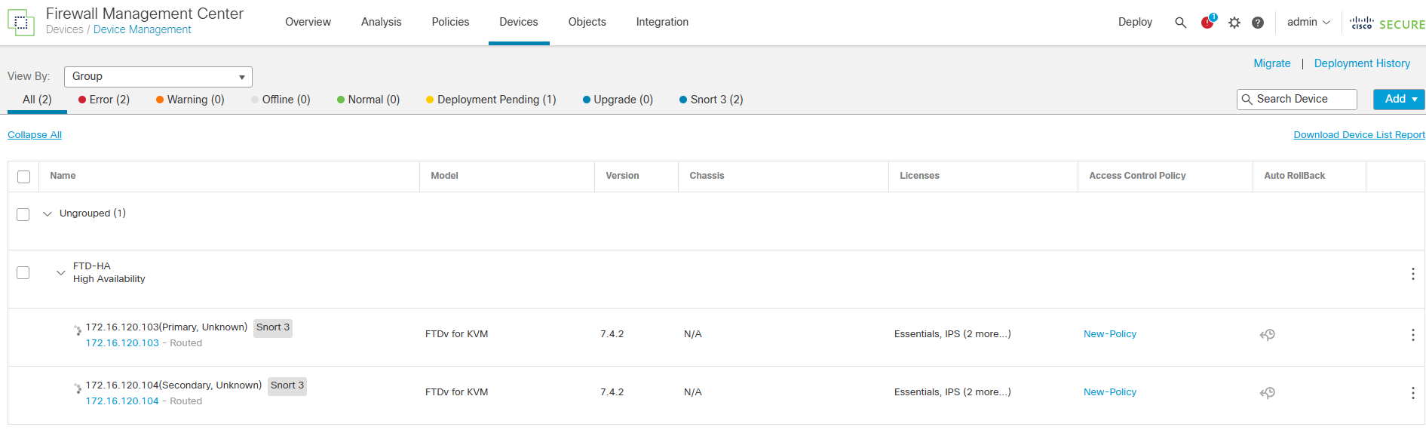Open the View By Group dropdown
The width and height of the screenshot is (1426, 436).
click(158, 77)
